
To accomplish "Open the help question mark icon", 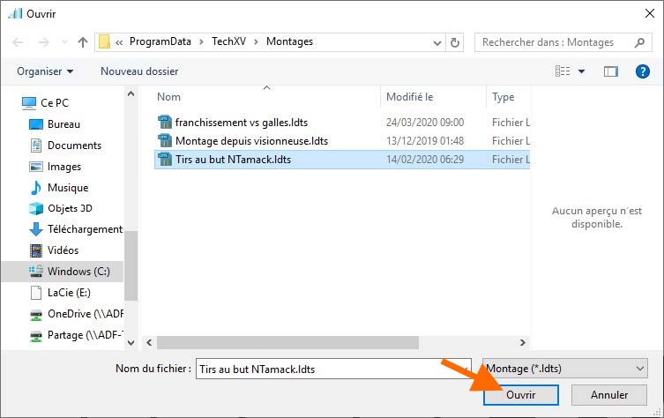I will [x=642, y=71].
